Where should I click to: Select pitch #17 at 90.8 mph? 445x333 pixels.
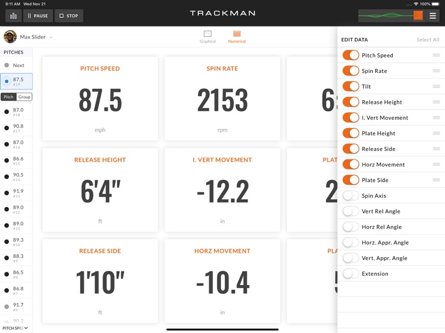16,128
